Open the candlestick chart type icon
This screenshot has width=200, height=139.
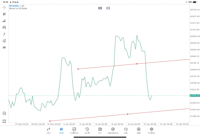(4, 14)
